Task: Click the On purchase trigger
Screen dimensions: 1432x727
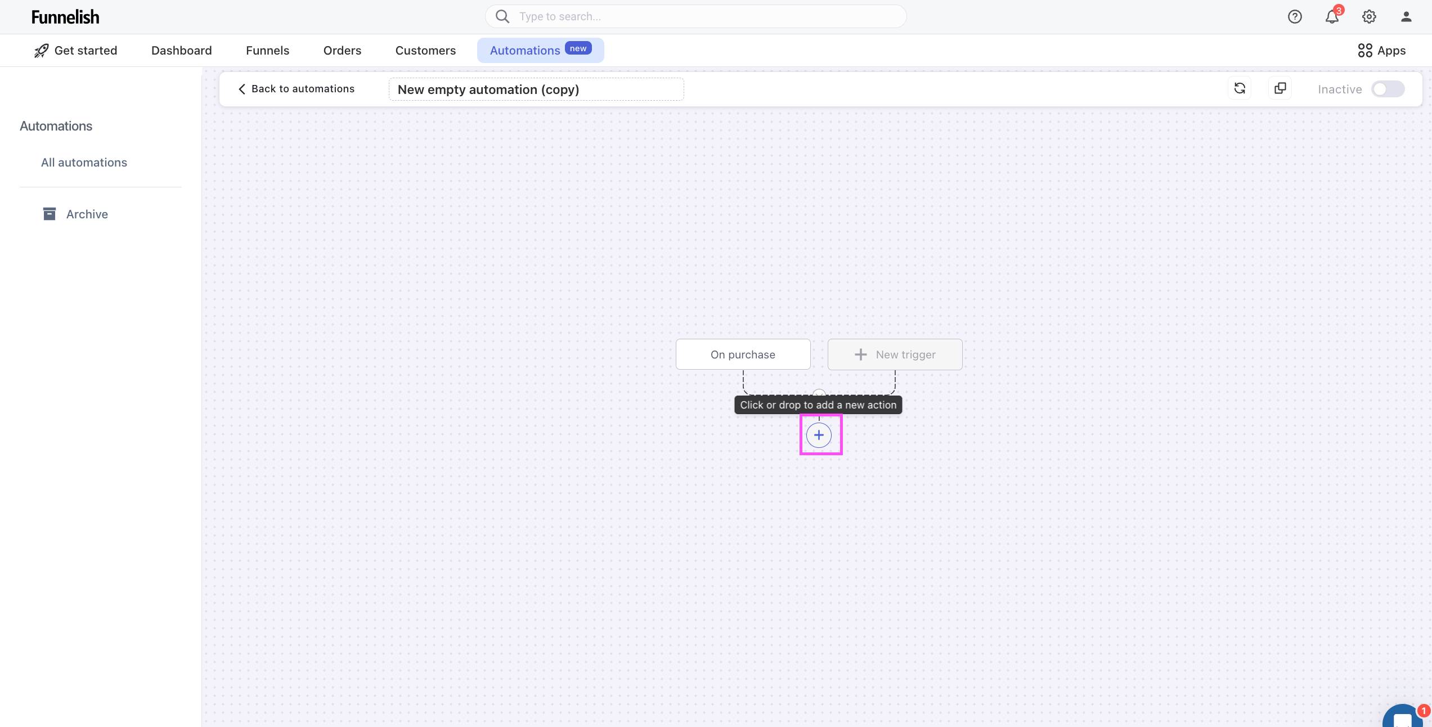Action: [x=743, y=354]
